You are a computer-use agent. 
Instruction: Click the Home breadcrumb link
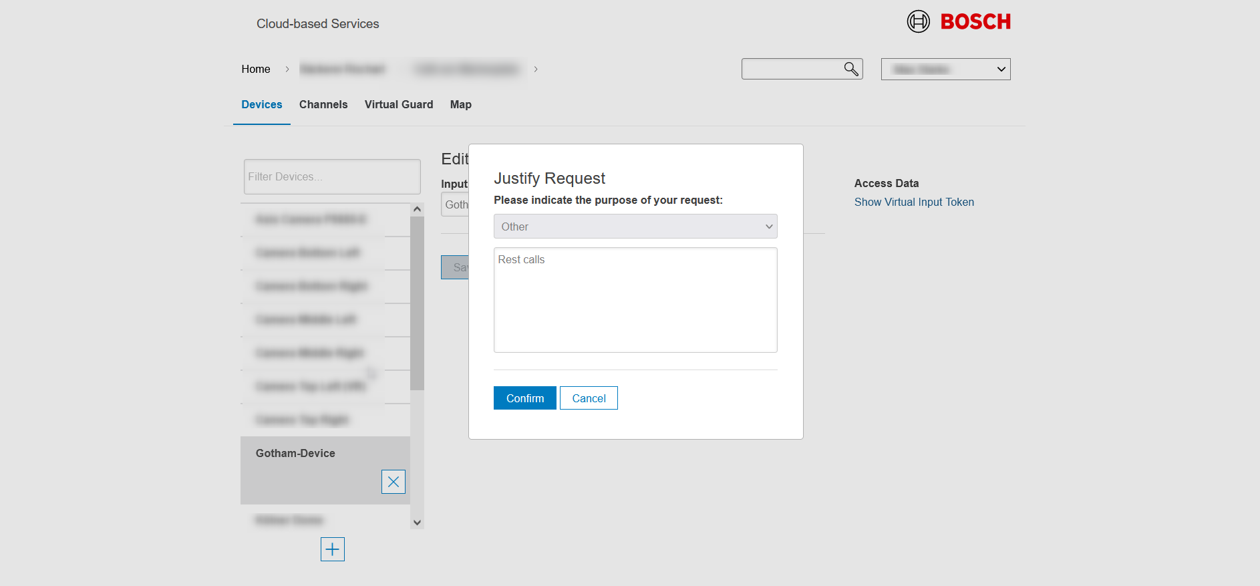(256, 69)
